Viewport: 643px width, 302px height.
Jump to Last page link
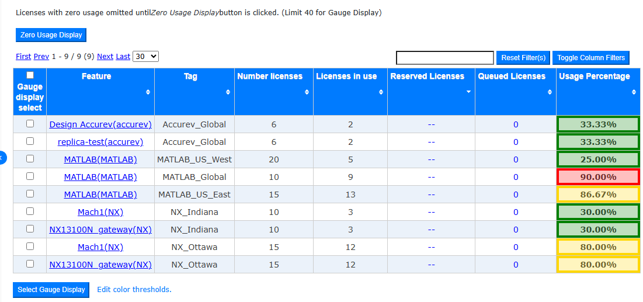point(123,57)
